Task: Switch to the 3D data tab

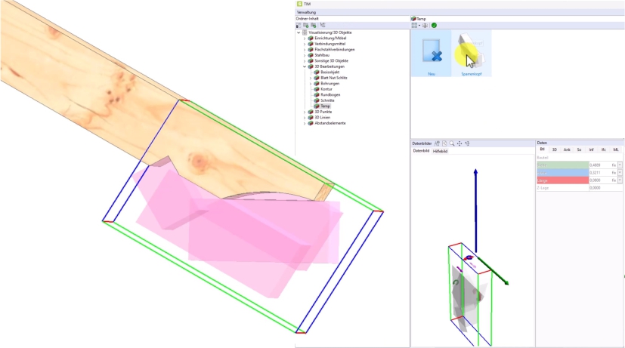Action: (554, 150)
